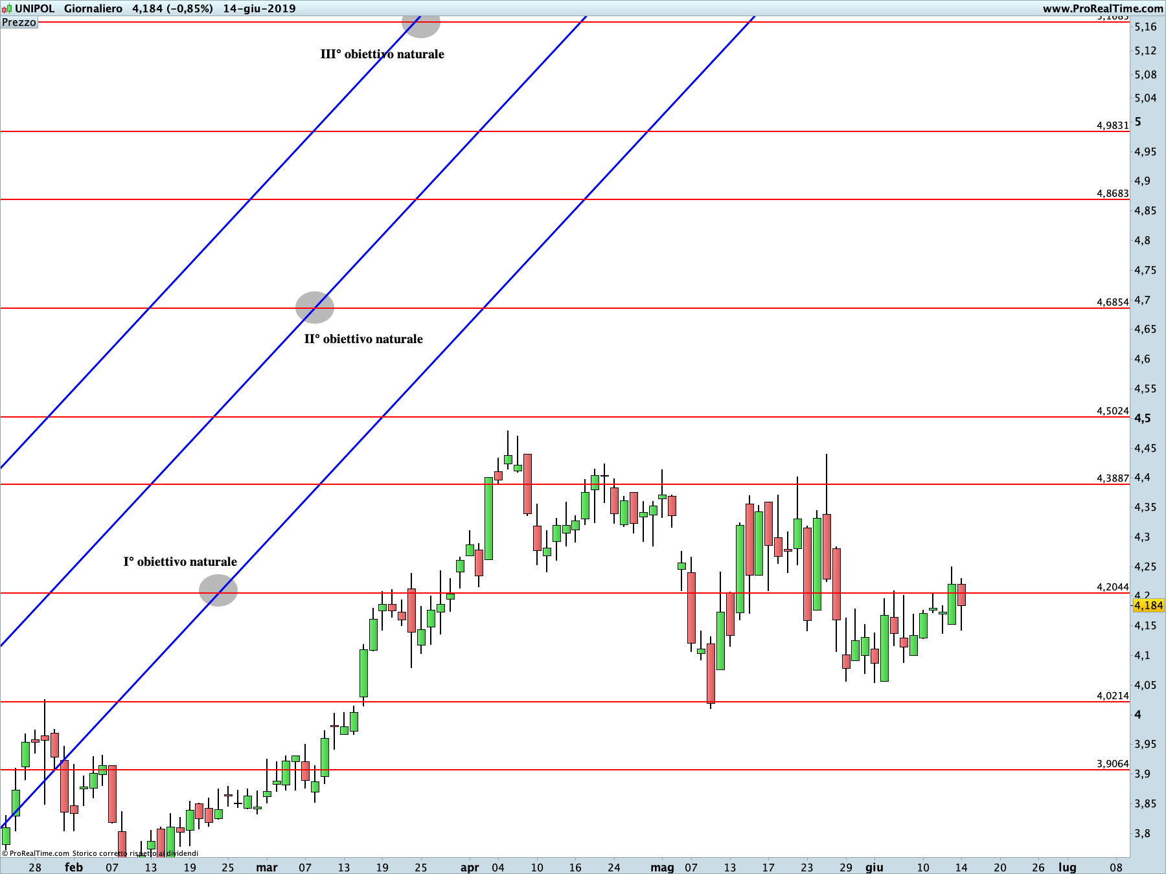
Task: Click the Prezzo panel label
Action: [19, 22]
